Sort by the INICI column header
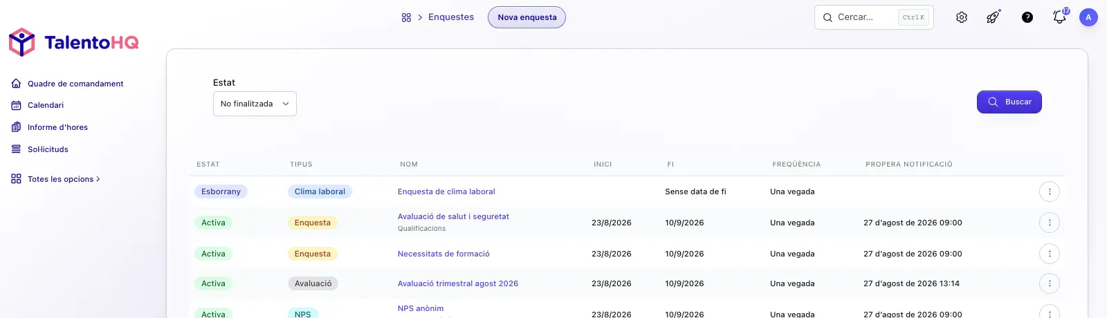Screen dimensions: 1107x318 pos(603,165)
